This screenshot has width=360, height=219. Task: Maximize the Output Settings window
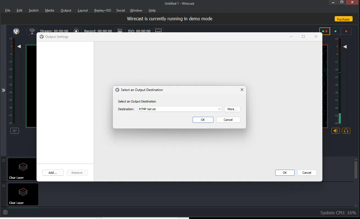(303, 36)
